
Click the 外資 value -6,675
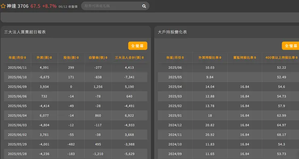(44, 77)
